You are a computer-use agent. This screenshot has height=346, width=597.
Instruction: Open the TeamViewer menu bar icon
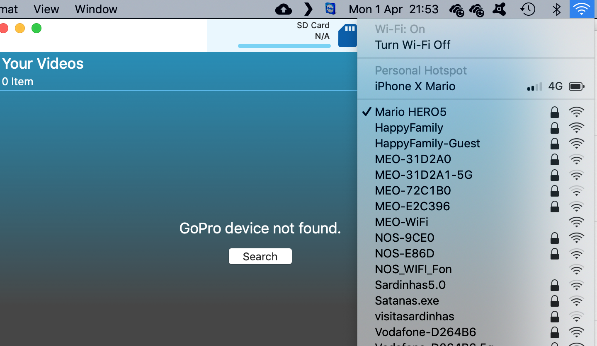[330, 9]
